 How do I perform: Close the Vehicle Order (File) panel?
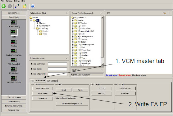pos(66,13)
